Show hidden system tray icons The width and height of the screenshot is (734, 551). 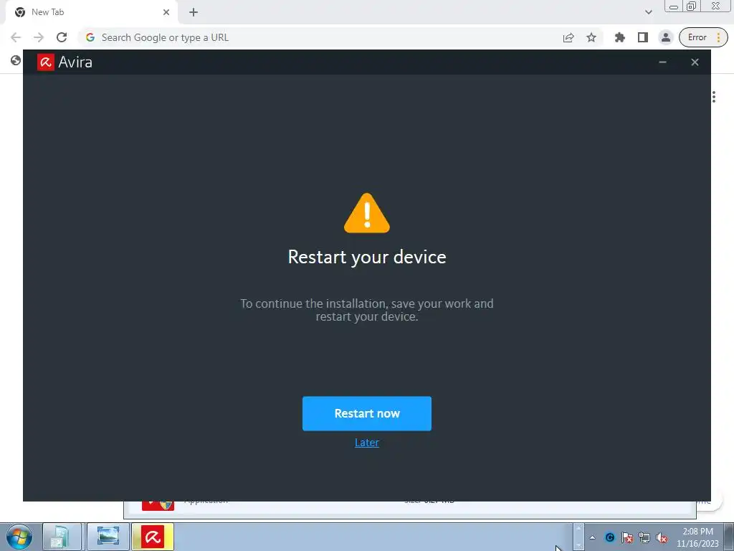593,537
